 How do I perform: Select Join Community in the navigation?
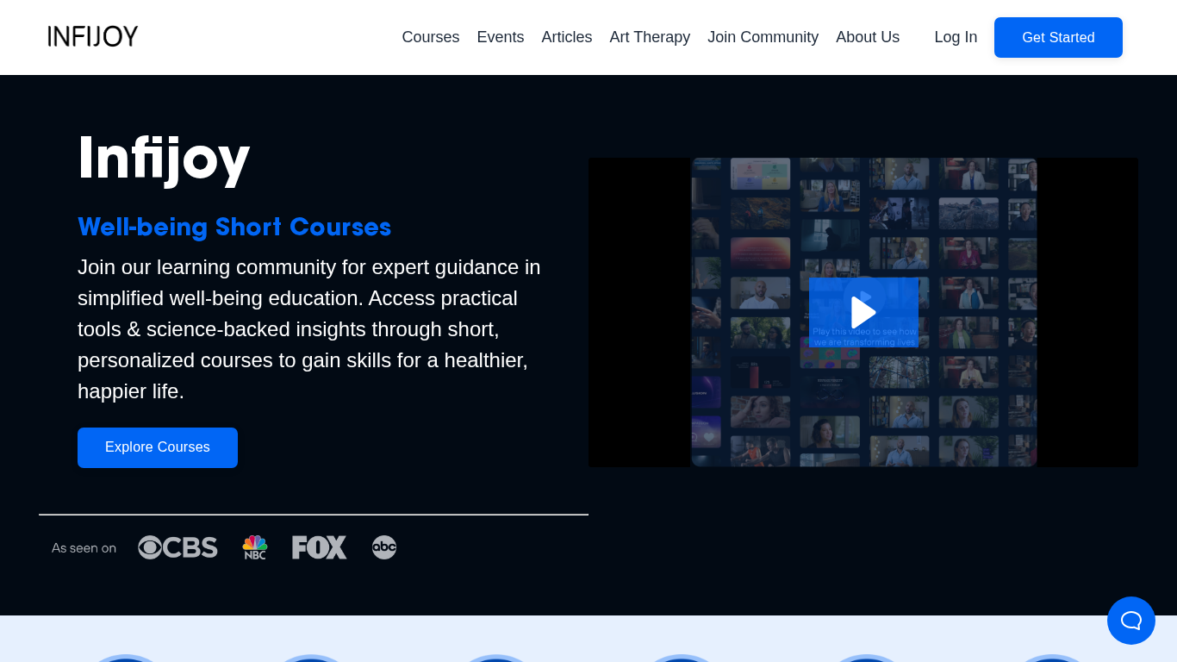[x=763, y=37]
